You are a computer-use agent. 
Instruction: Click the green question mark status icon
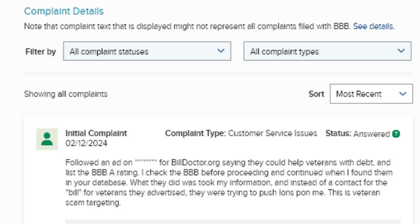click(396, 134)
